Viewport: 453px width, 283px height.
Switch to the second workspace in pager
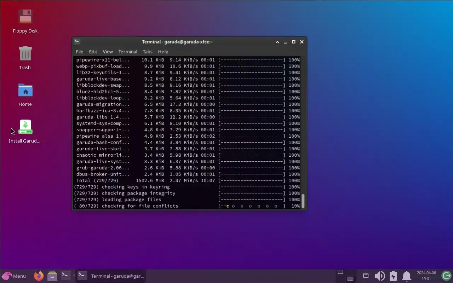click(x=350, y=278)
